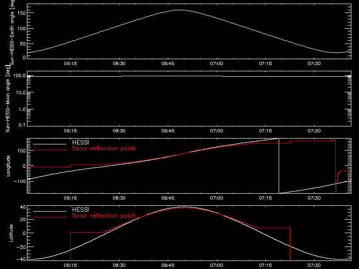The height and width of the screenshot is (269, 359).
Task: Click white HESSI legend line in Latitude plot
Action: (x=50, y=211)
